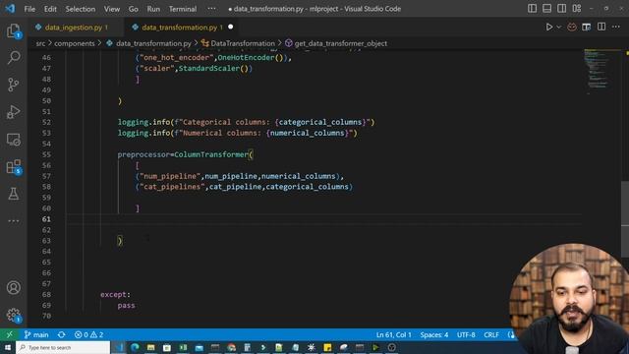The height and width of the screenshot is (354, 629).
Task: Click Ln 61, Col 1 in status bar
Action: click(393, 334)
